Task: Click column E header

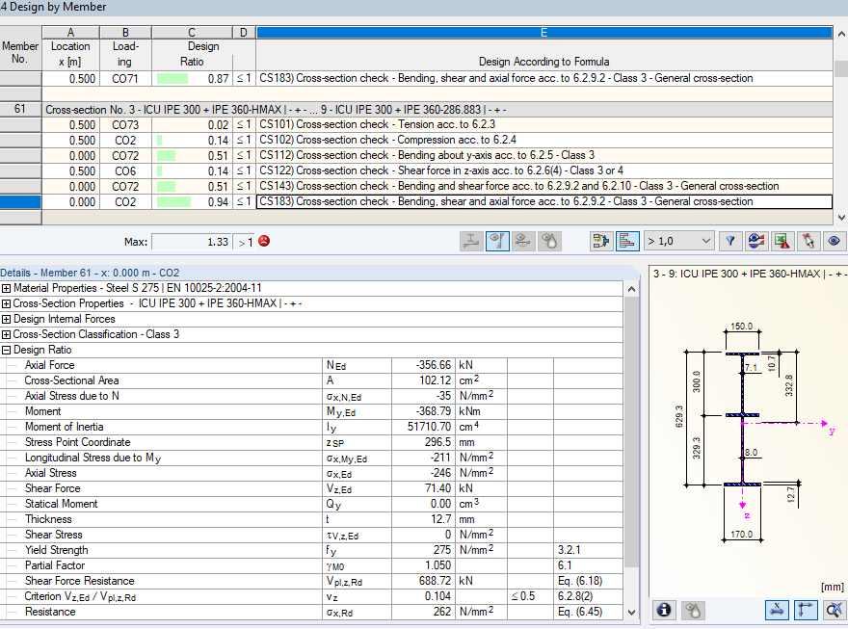Action: click(543, 33)
